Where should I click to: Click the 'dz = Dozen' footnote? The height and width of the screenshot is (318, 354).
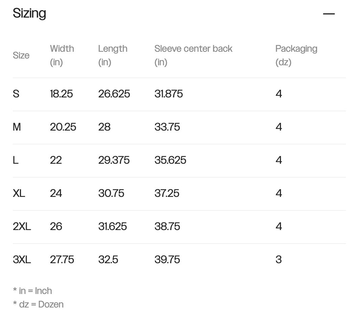pos(38,304)
